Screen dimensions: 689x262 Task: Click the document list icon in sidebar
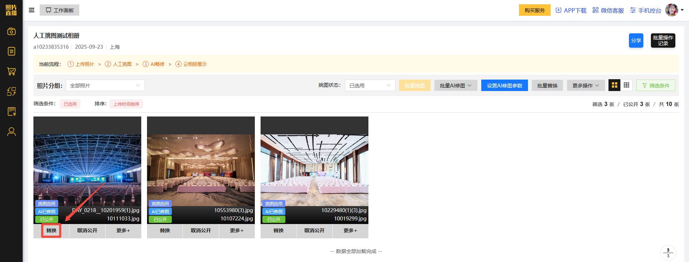point(11,51)
